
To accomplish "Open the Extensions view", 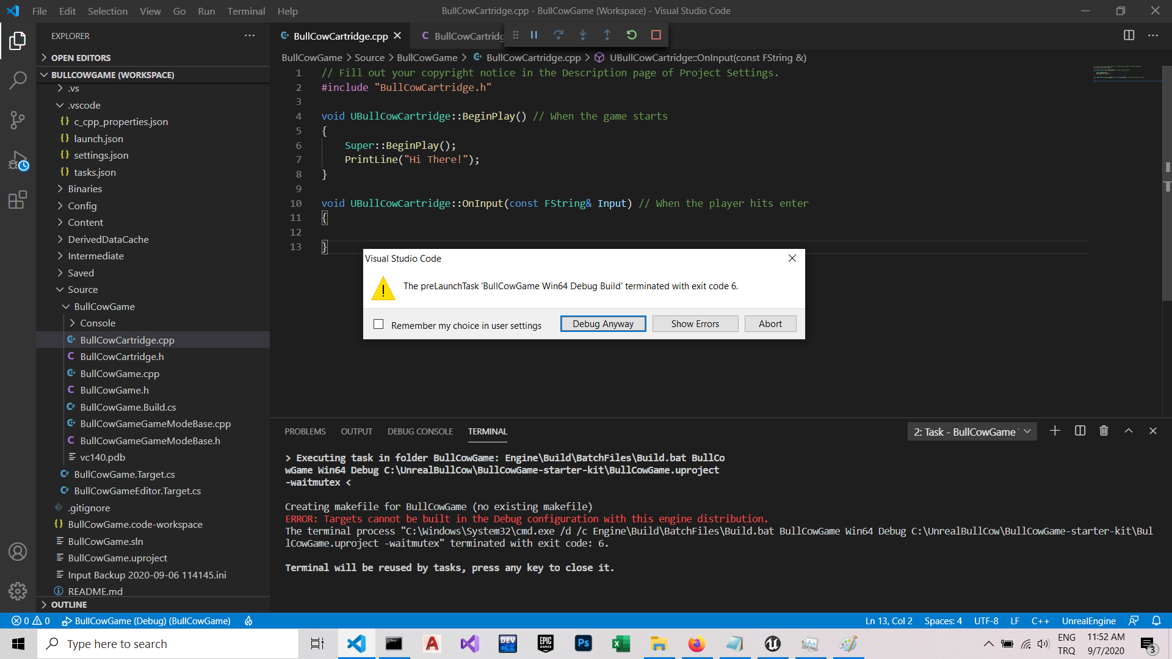I will pyautogui.click(x=18, y=200).
